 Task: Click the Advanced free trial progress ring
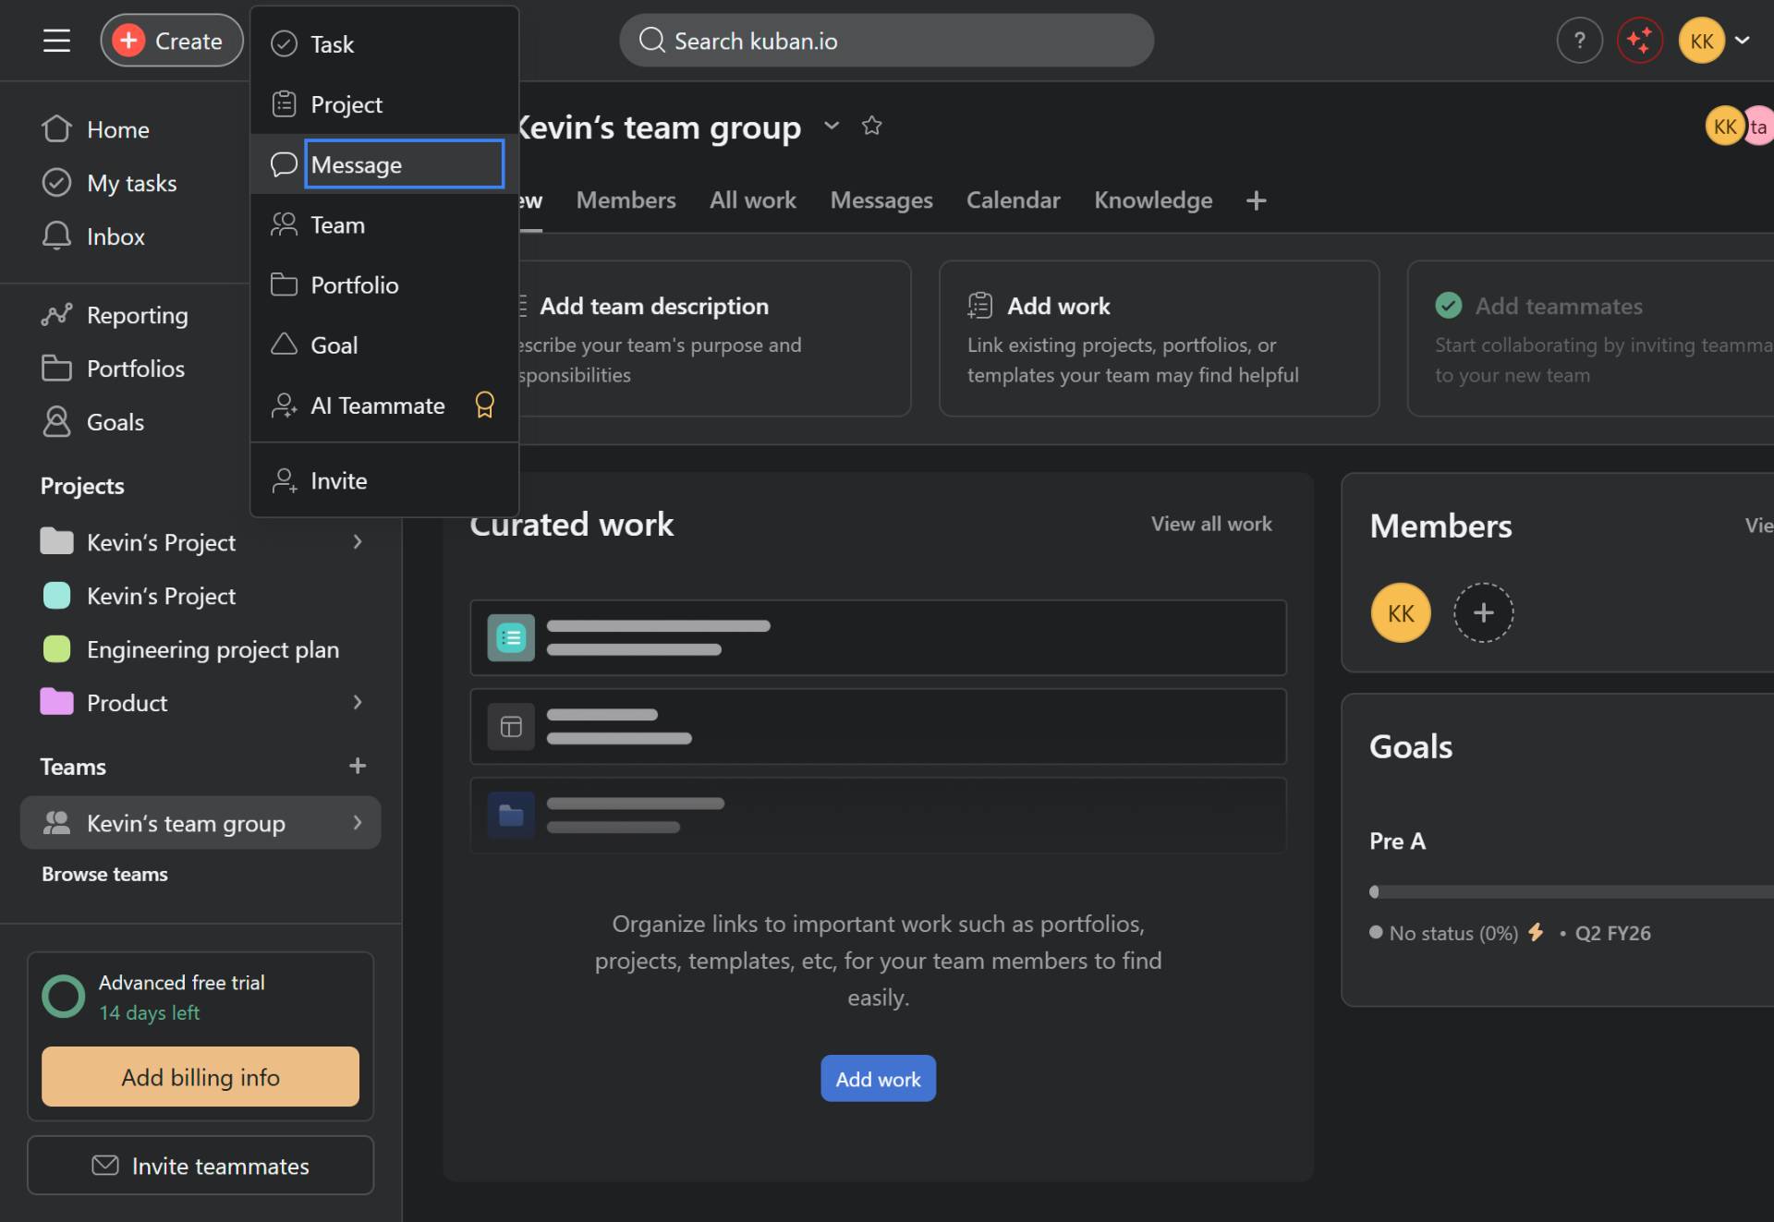[64, 997]
